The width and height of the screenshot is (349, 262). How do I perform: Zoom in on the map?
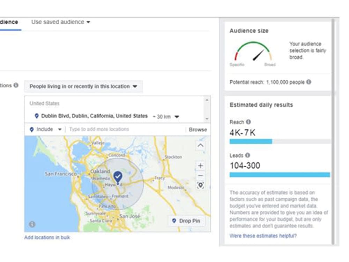[x=201, y=166]
